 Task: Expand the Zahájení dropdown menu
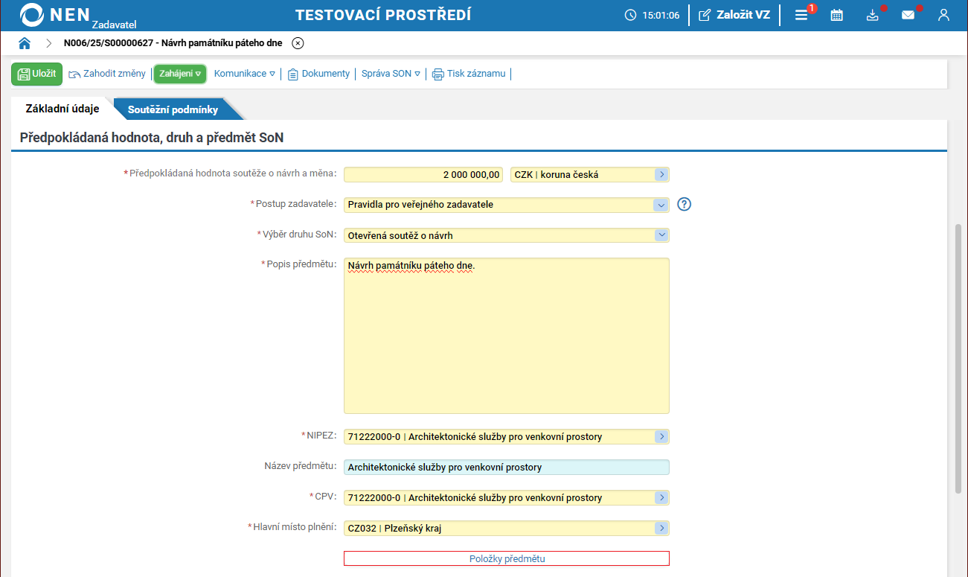(x=180, y=74)
